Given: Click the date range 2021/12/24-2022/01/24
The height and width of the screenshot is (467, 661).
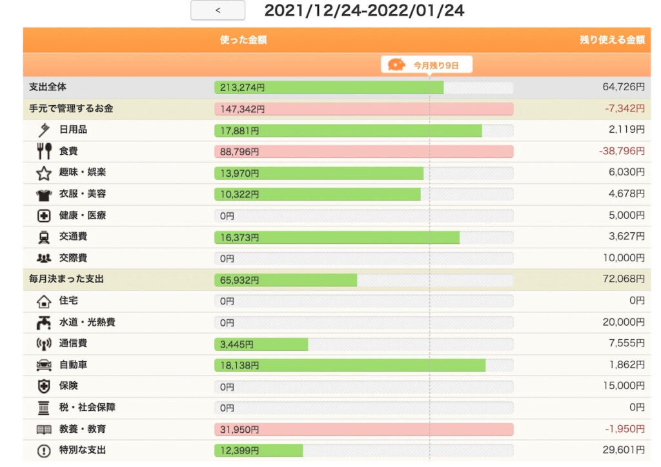Looking at the screenshot, I should tap(364, 10).
